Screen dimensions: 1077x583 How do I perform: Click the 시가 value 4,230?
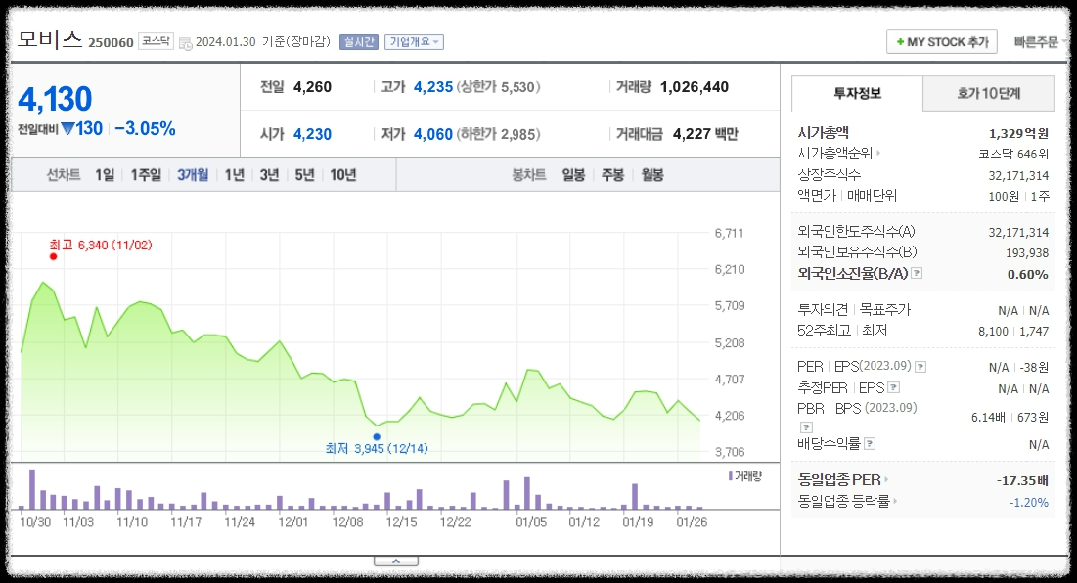coord(312,134)
